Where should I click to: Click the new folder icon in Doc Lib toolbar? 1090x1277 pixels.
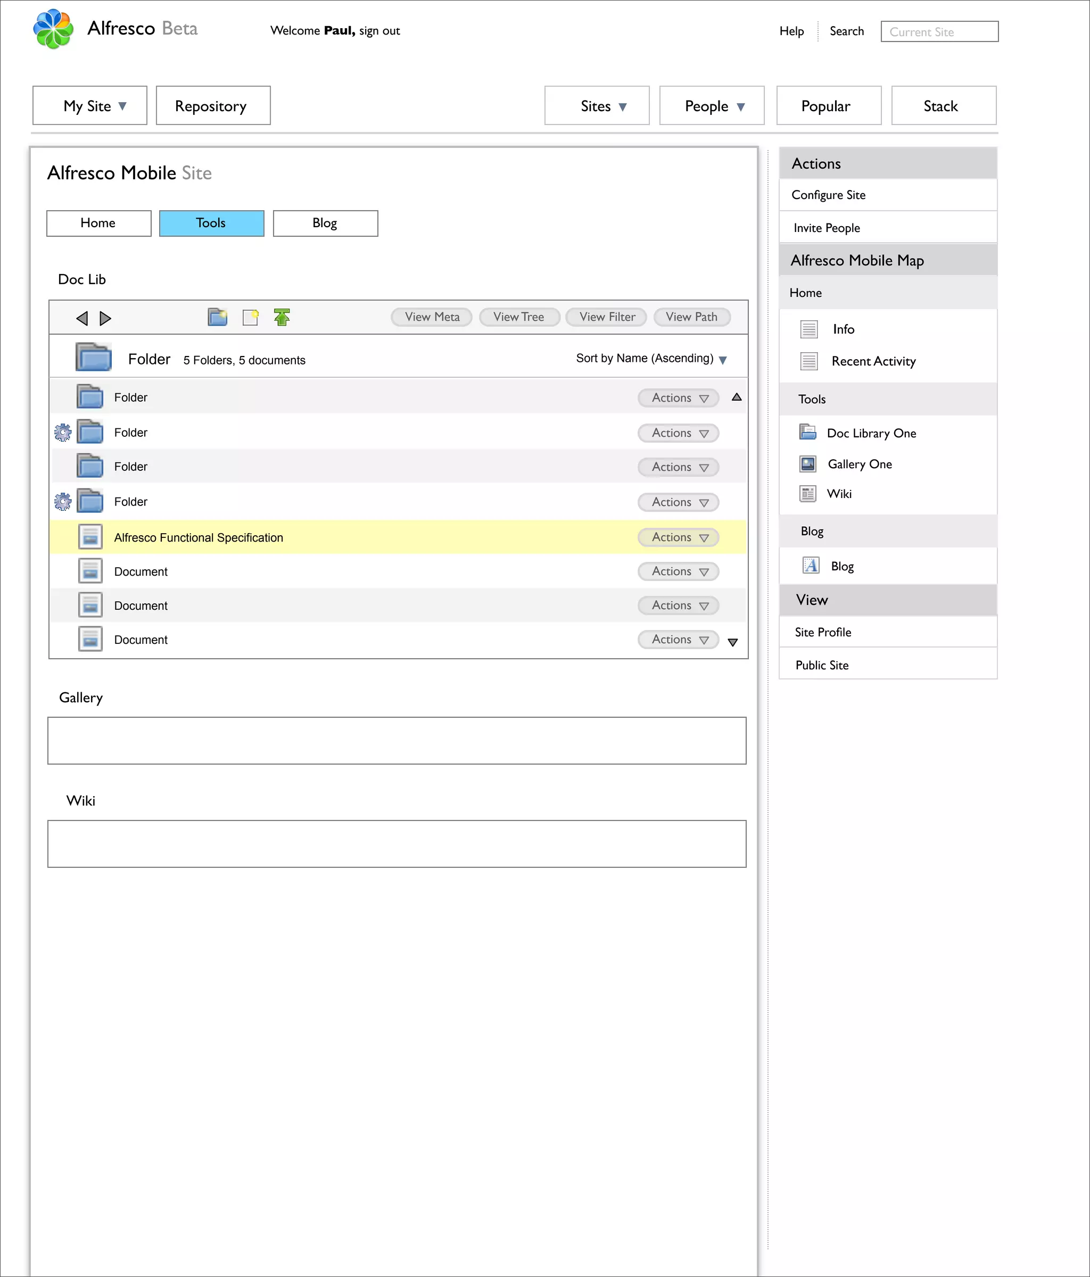(217, 317)
